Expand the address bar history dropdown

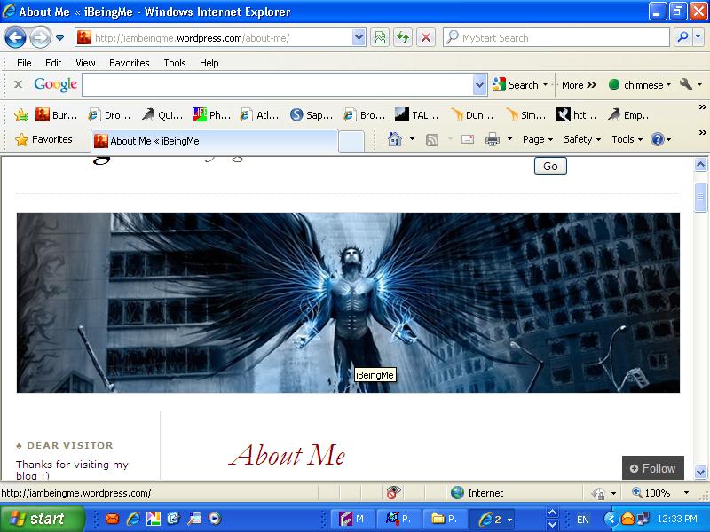[359, 38]
